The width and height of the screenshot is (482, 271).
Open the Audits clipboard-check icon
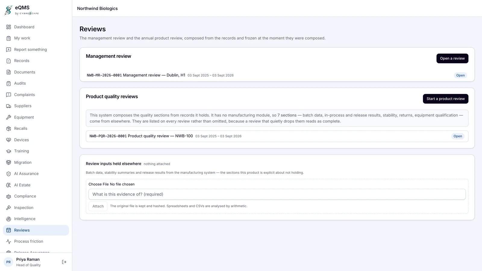click(x=8, y=83)
